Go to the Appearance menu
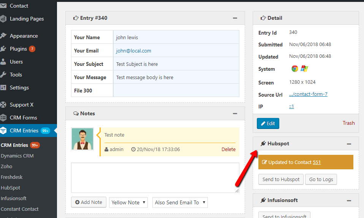Image resolution: width=364 pixels, height=218 pixels. 24,36
